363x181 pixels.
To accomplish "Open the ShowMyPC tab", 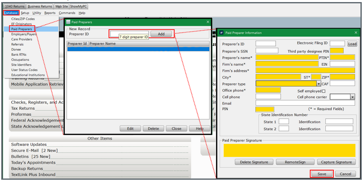I will 79,7.
